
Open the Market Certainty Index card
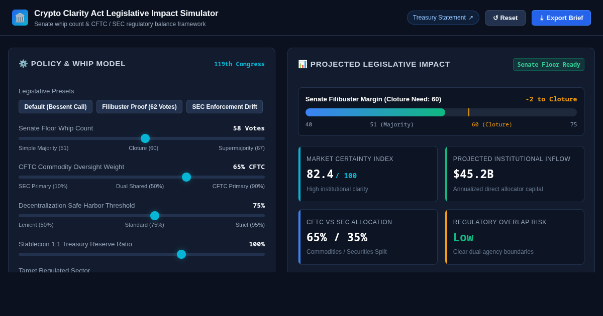click(368, 174)
